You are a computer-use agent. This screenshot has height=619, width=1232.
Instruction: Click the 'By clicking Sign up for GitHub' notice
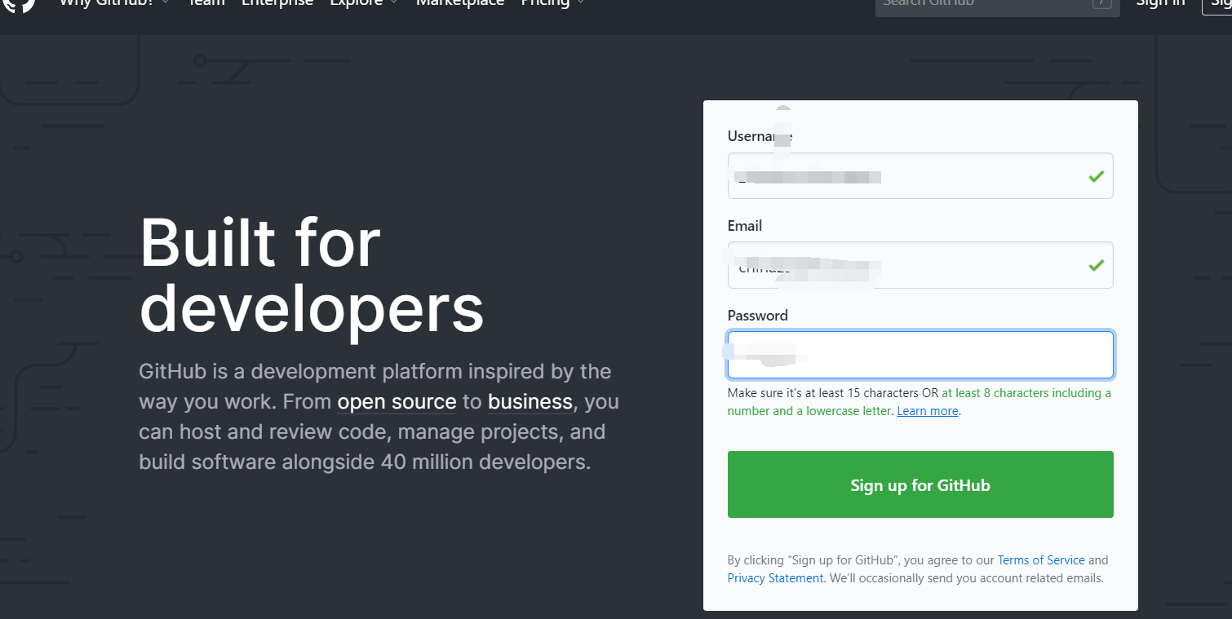pyautogui.click(x=918, y=569)
